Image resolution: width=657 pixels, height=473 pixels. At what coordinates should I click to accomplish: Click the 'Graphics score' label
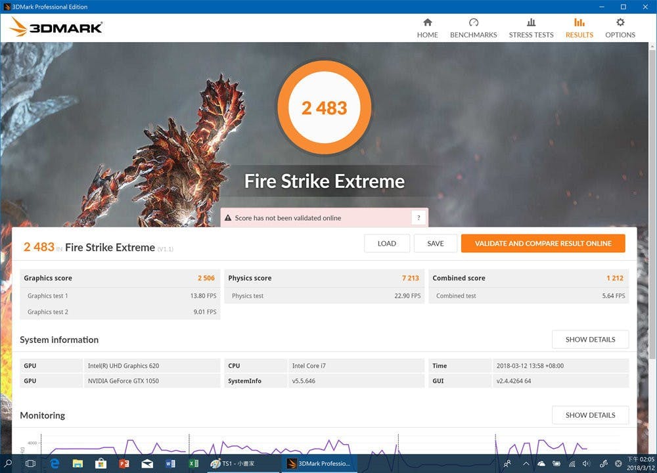48,278
